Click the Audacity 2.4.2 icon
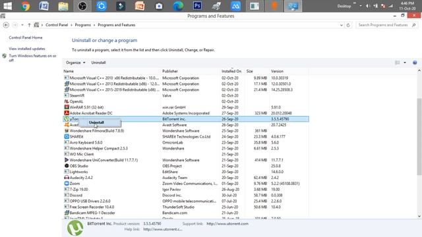The height and width of the screenshot is (237, 422). [x=67, y=178]
